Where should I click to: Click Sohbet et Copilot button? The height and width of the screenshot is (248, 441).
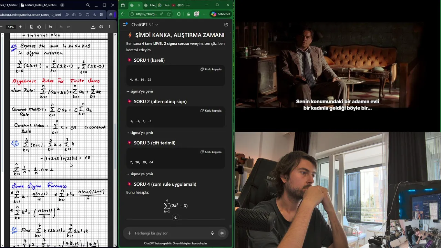coord(220,14)
